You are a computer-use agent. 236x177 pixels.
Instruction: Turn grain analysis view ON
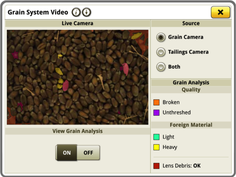pyautogui.click(x=67, y=153)
